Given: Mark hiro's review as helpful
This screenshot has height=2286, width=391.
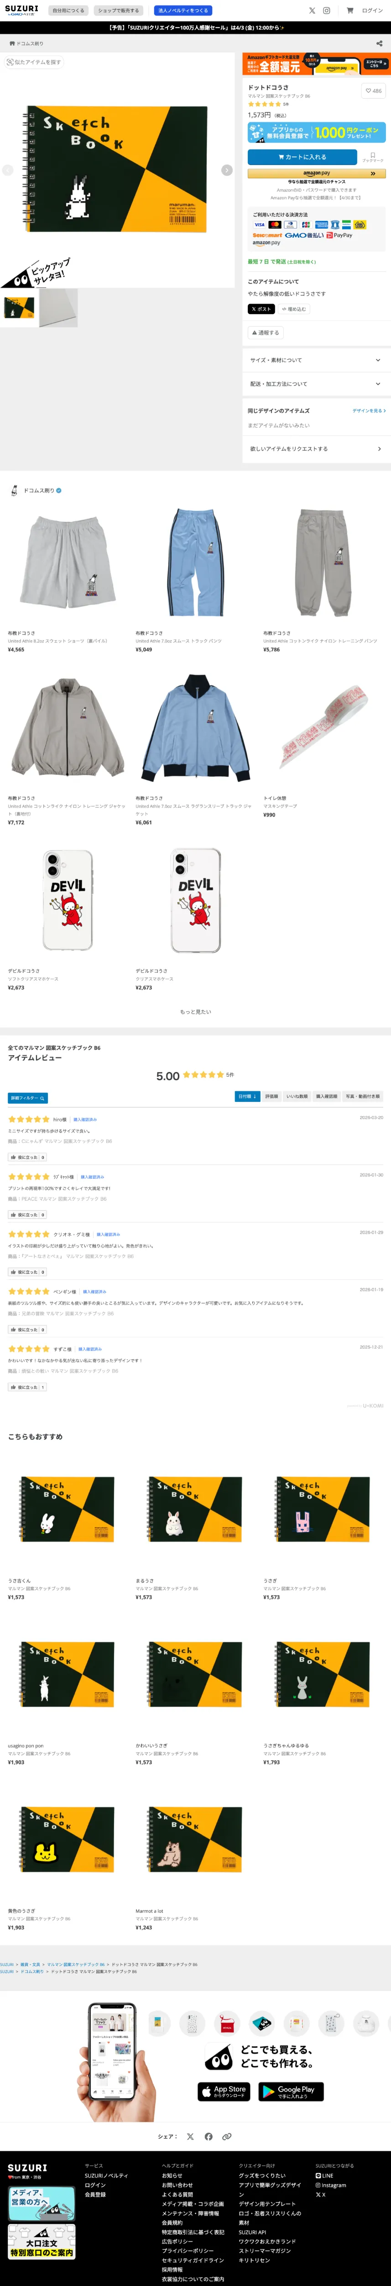Looking at the screenshot, I should [27, 1157].
